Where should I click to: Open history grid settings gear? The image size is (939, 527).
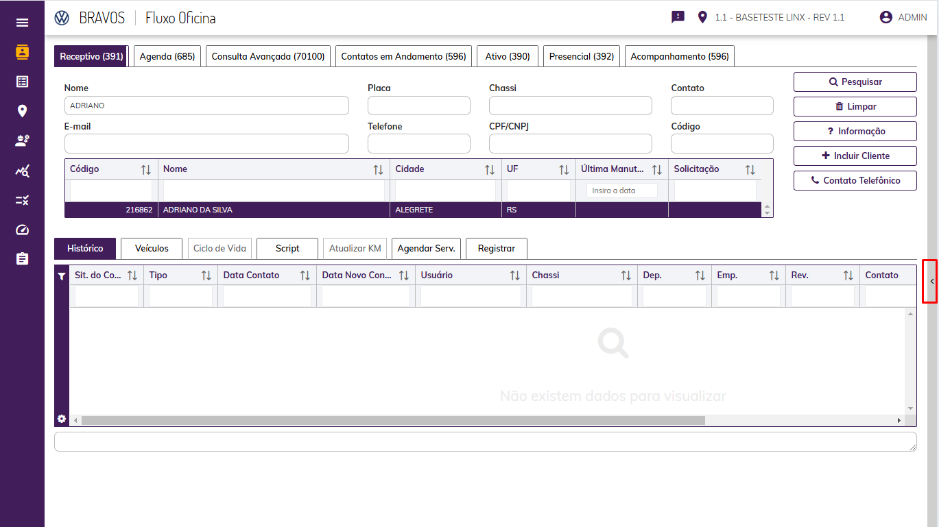click(62, 419)
